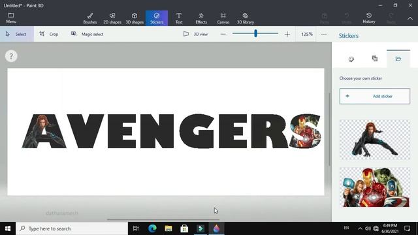The image size is (418, 235).
Task: Click the letter S filled with Iron Man
Action: [x=305, y=131]
